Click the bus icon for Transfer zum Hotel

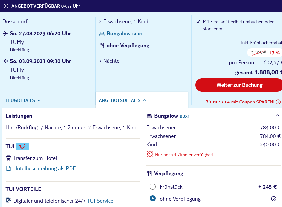point(8,158)
